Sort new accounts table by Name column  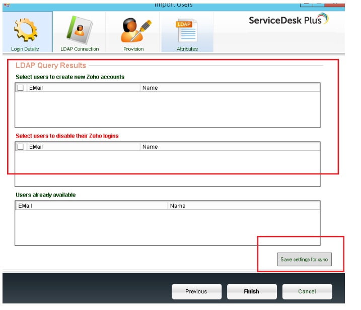point(230,88)
